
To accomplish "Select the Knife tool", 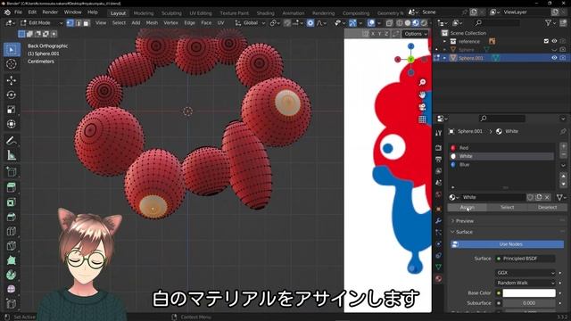I will pos(12,246).
